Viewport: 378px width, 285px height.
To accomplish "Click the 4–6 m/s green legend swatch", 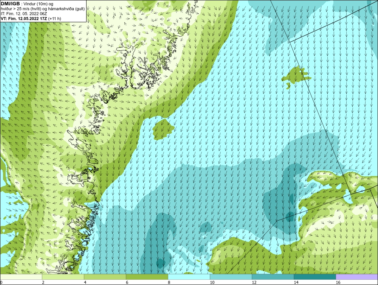I will [105, 277].
